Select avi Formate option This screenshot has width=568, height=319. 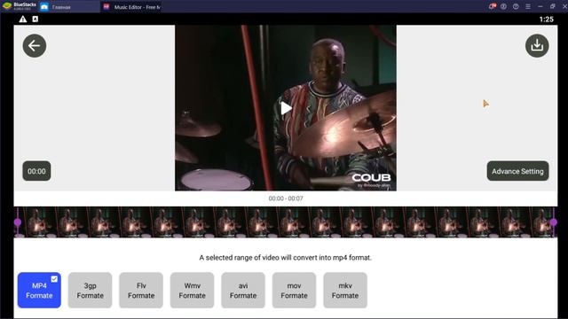click(243, 291)
